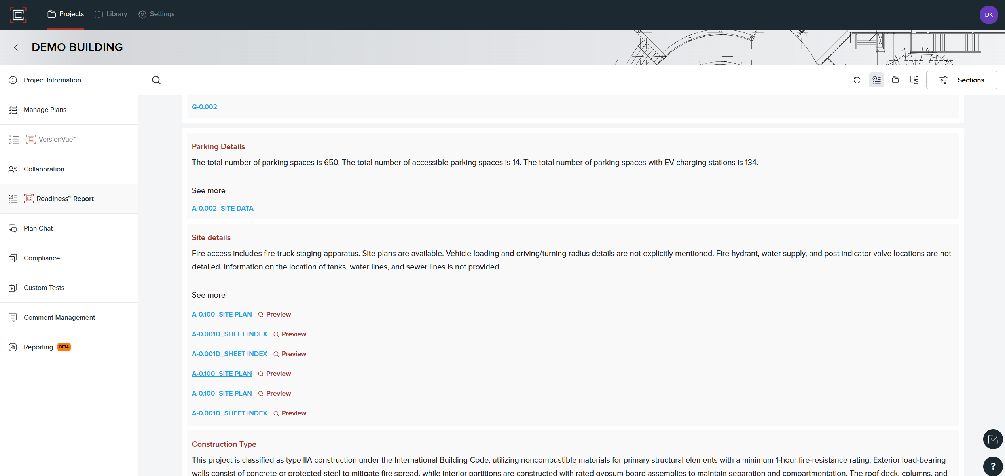Switch to the list view icon
This screenshot has width=1005, height=476.
click(x=876, y=80)
